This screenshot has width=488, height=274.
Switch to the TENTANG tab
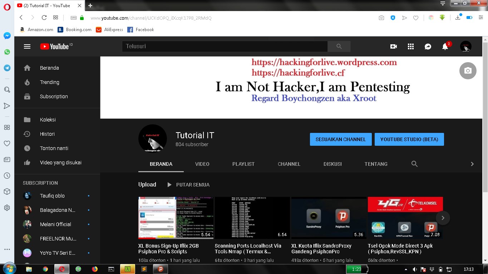tap(376, 164)
